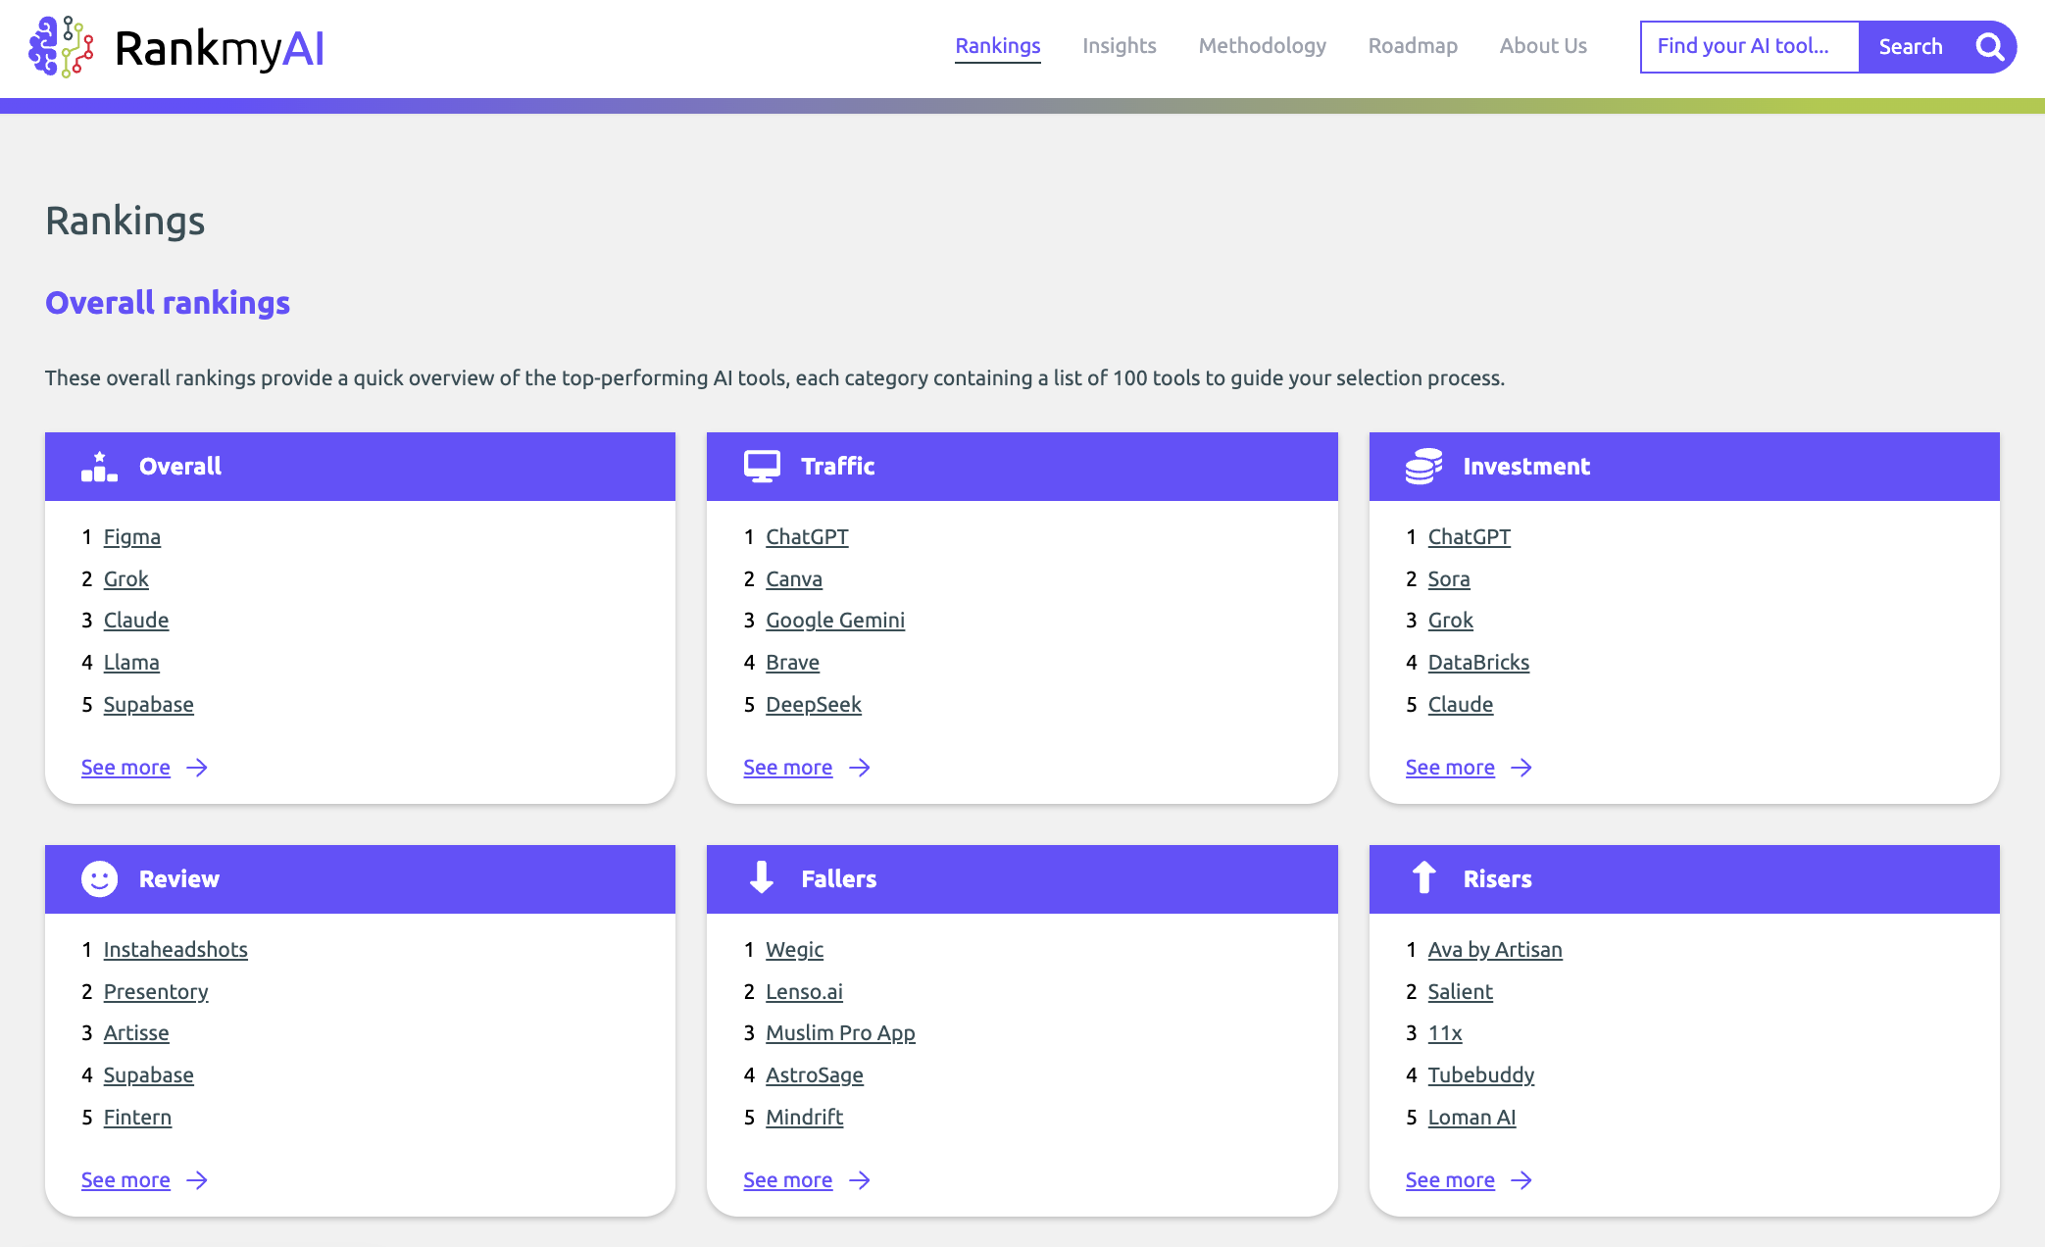This screenshot has height=1247, width=2045.
Task: Open Google Gemini in Traffic list
Action: [x=834, y=621]
